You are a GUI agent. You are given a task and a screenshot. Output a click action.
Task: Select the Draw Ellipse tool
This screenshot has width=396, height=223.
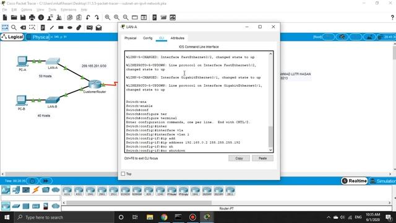point(70,27)
